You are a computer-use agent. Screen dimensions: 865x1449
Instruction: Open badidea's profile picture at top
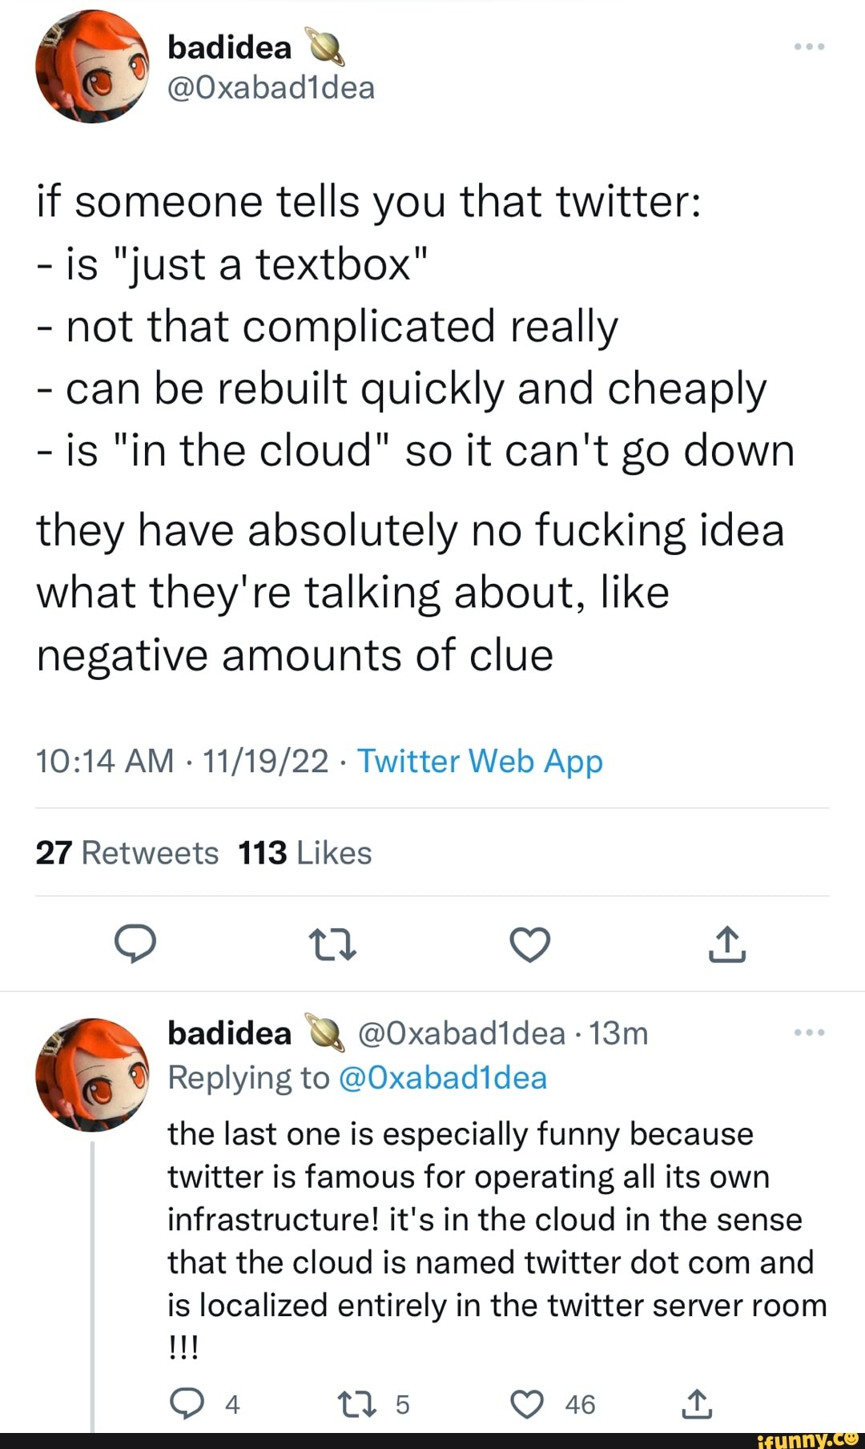tap(92, 67)
